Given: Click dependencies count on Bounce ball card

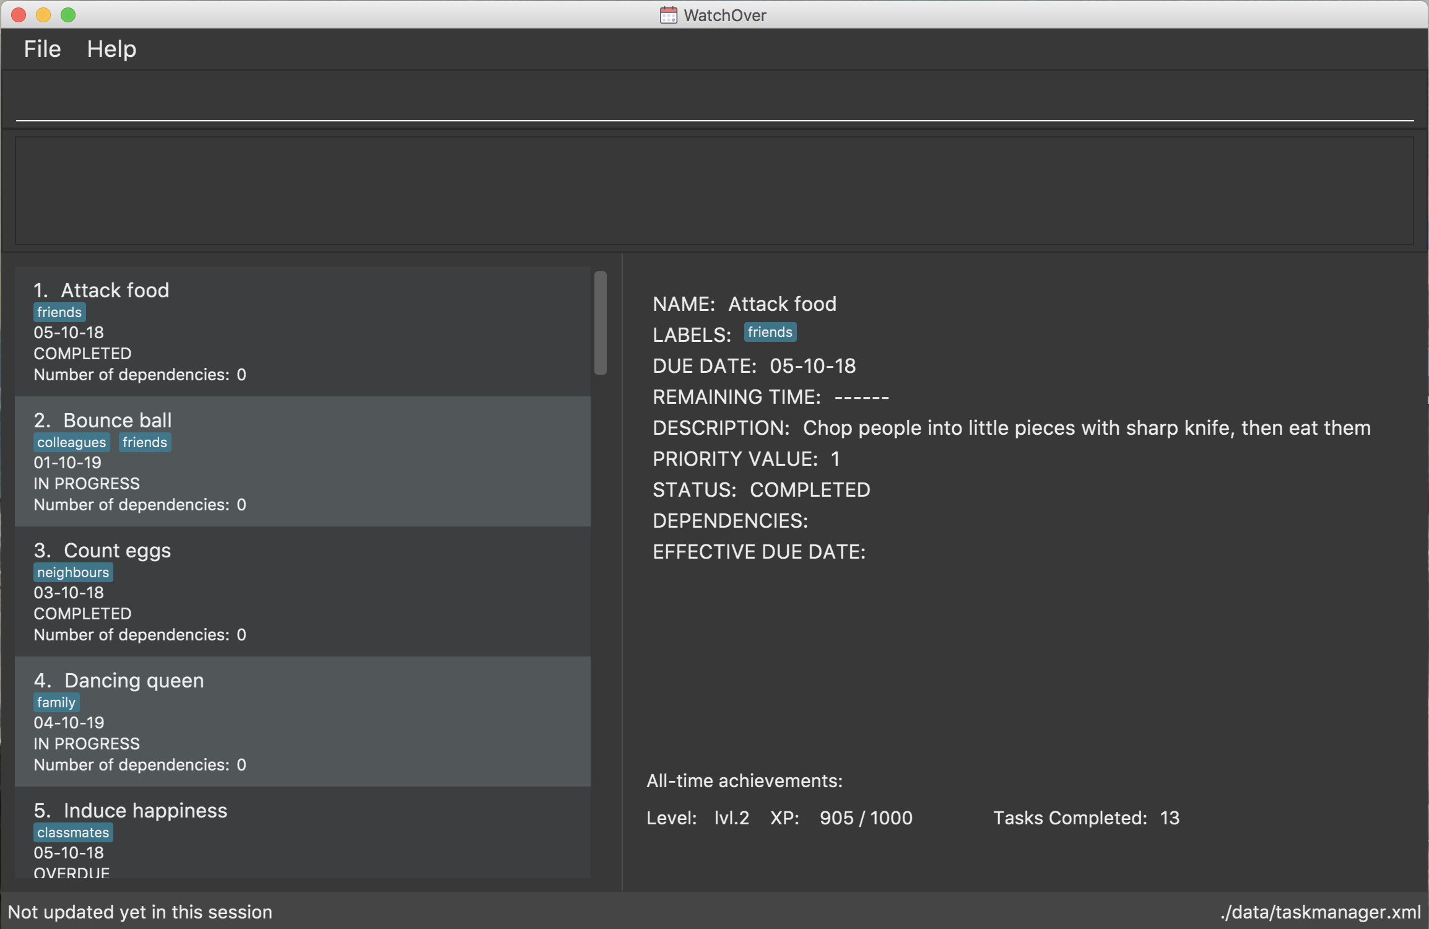Looking at the screenshot, I should (140, 505).
